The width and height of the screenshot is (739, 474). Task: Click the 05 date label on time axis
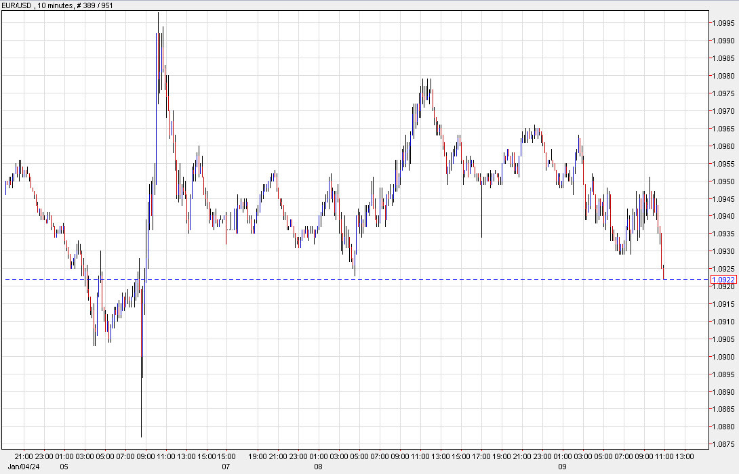coord(64,467)
